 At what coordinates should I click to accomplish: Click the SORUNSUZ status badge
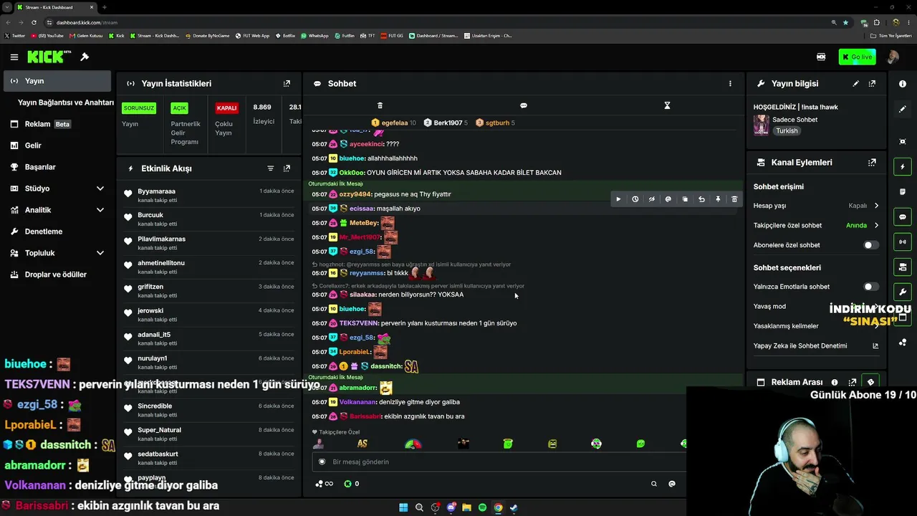pos(139,108)
